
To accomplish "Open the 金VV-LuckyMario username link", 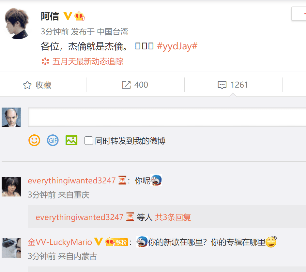I will tap(60, 242).
